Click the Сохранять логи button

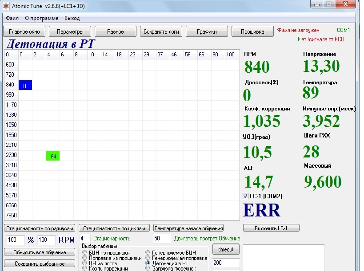click(x=161, y=31)
